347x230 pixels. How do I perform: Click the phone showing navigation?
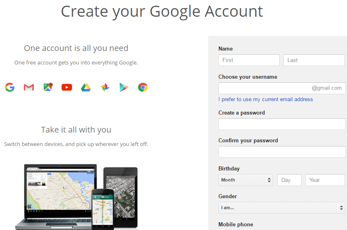(x=103, y=209)
